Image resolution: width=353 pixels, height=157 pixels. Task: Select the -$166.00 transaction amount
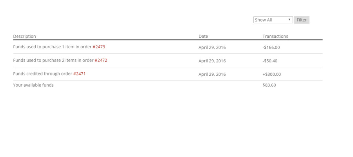pyautogui.click(x=271, y=47)
